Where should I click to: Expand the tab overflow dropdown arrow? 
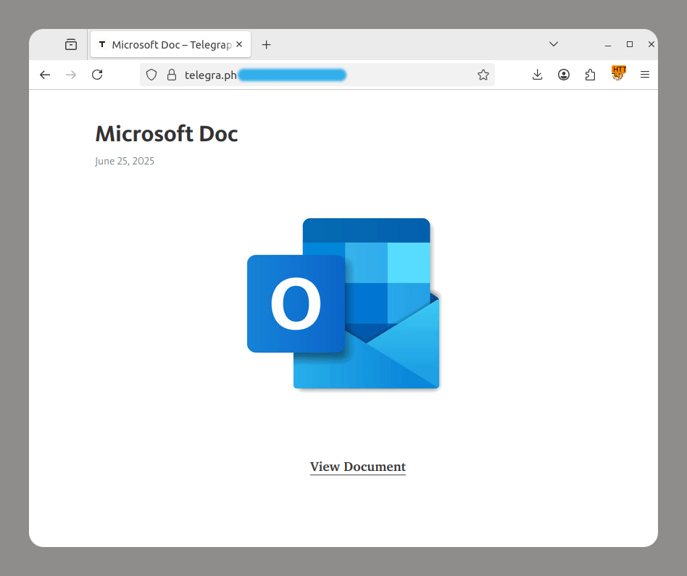tap(554, 44)
